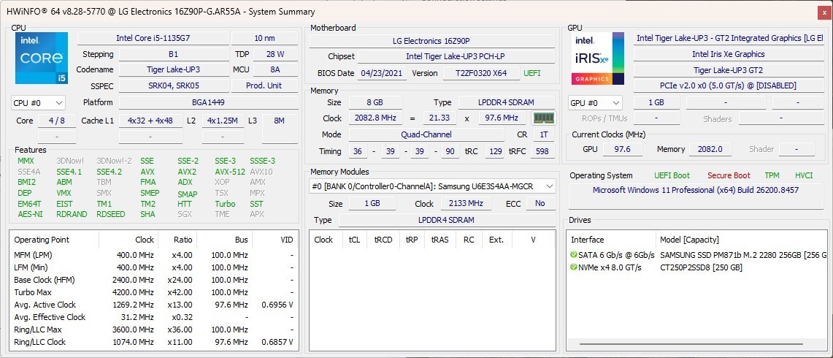Click the Turbo Max operating point row

click(x=153, y=292)
